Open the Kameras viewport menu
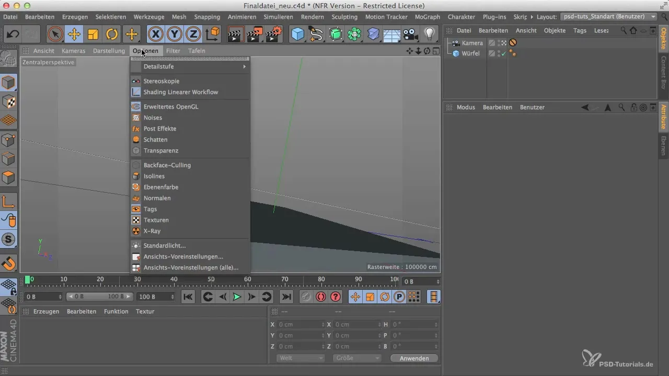The width and height of the screenshot is (669, 376). [x=73, y=51]
